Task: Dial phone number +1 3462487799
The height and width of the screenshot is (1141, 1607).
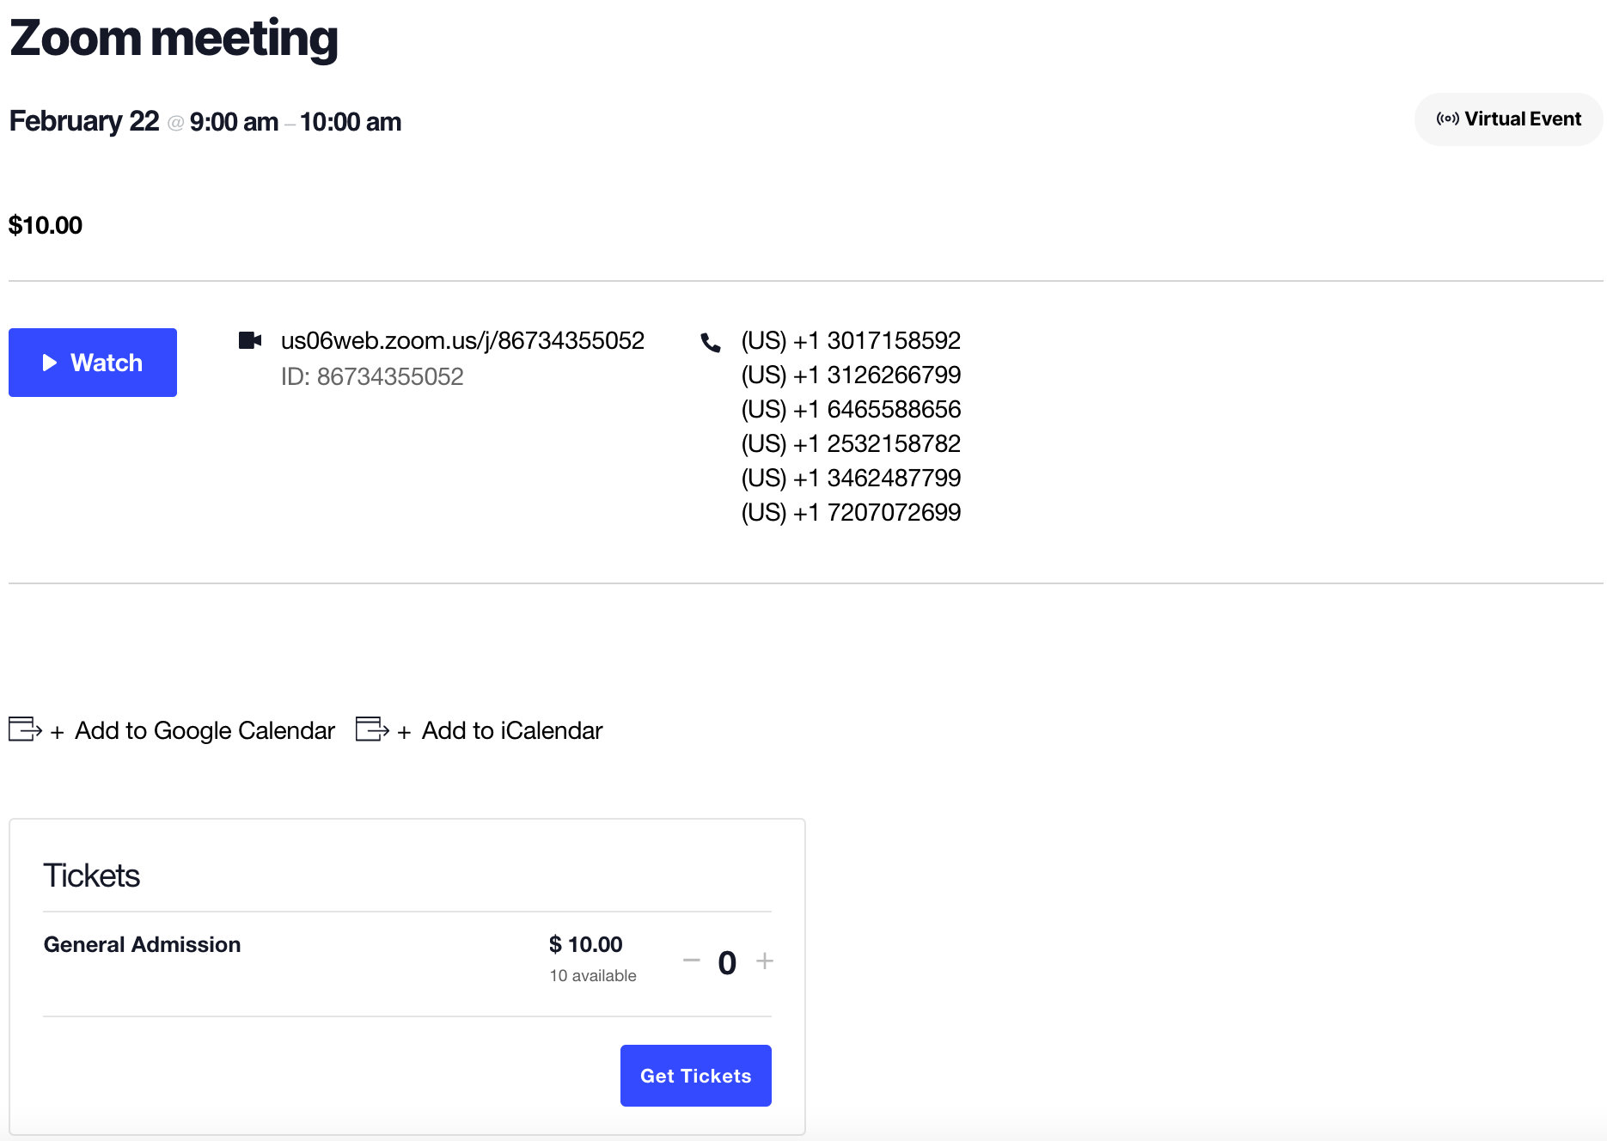Action: 851,478
